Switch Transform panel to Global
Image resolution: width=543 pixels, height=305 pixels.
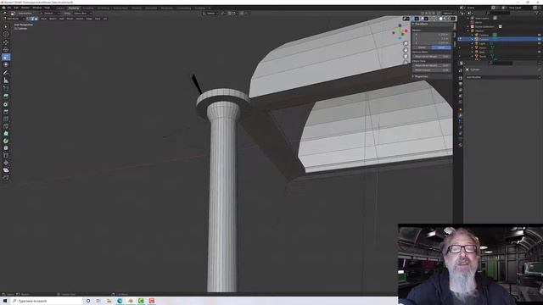tap(422, 47)
